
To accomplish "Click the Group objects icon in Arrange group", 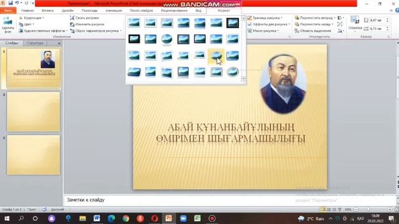I will click(x=340, y=24).
